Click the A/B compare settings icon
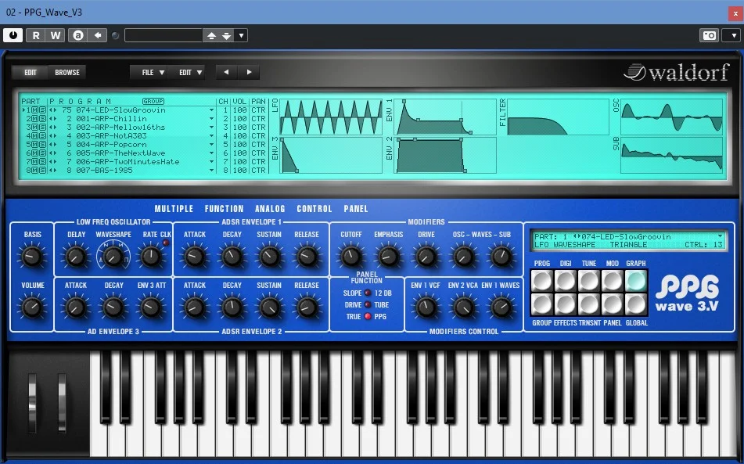This screenshot has height=464, width=744. coord(77,35)
